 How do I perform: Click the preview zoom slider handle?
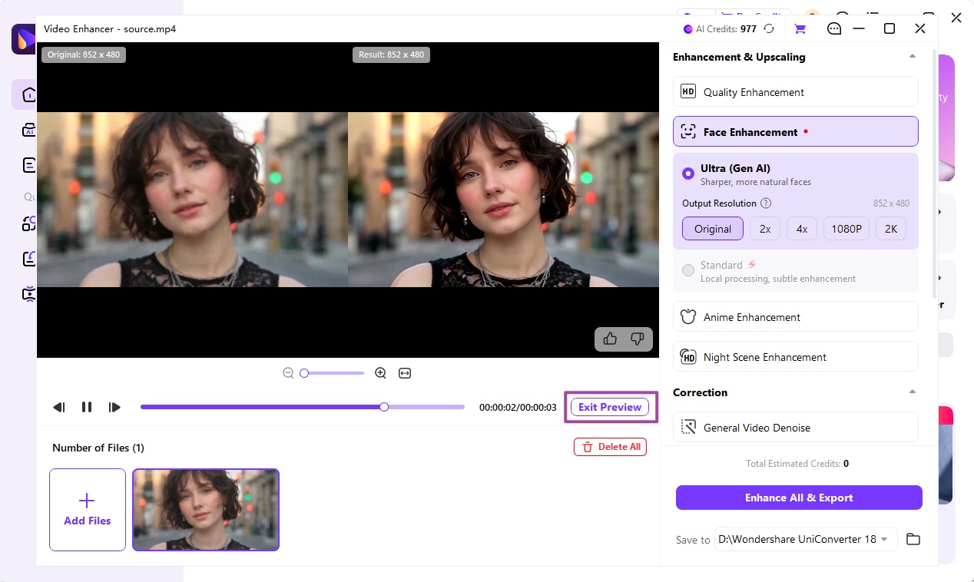(x=304, y=373)
